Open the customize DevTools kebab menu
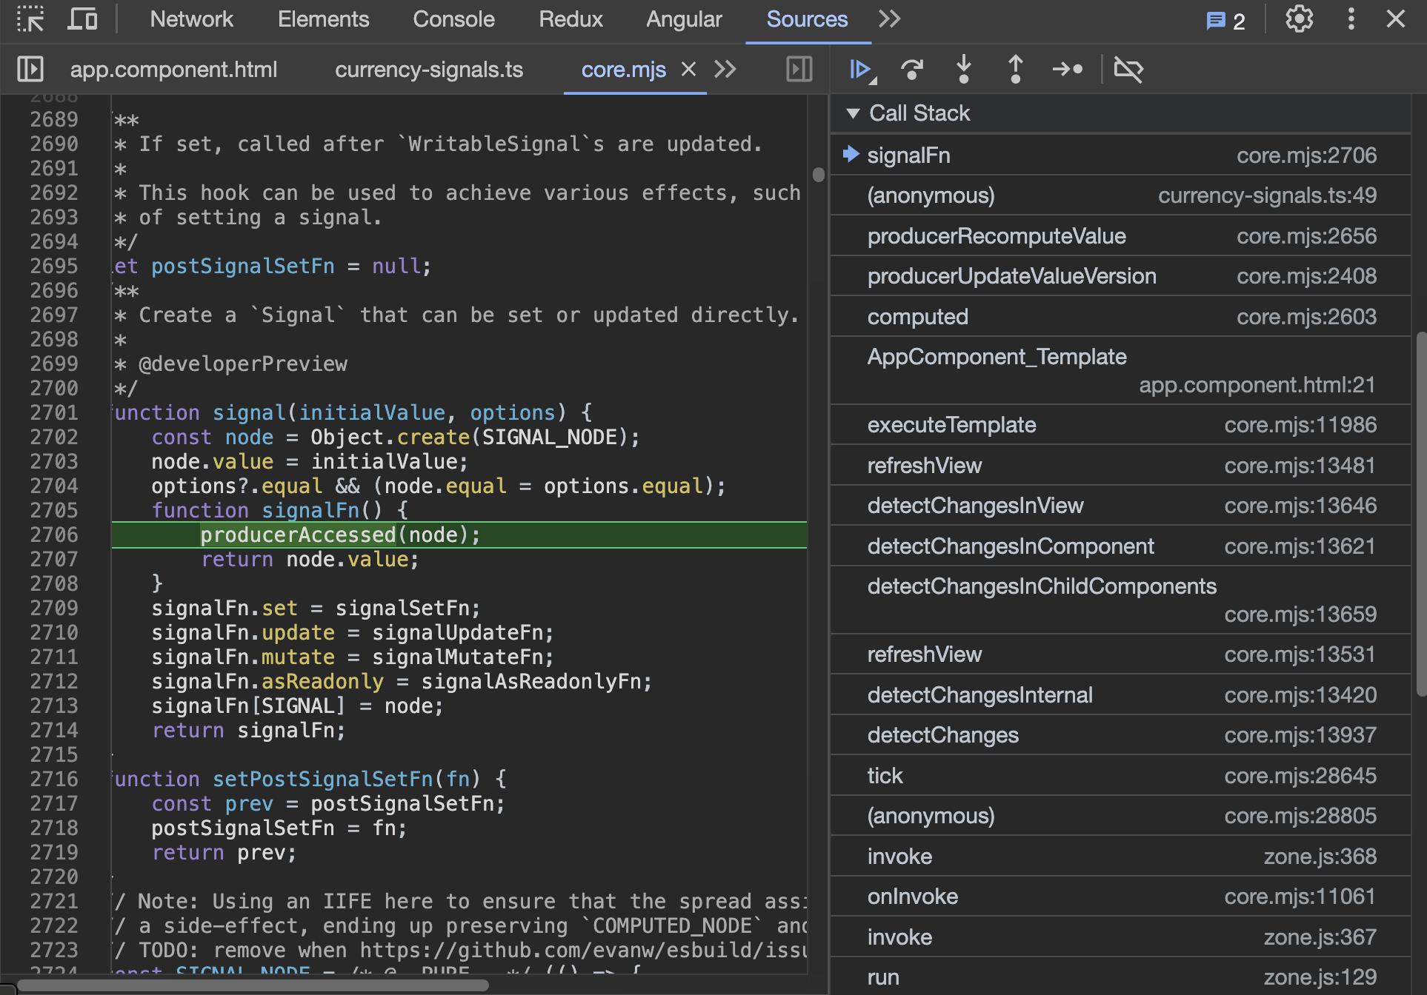This screenshot has width=1427, height=995. click(x=1351, y=19)
